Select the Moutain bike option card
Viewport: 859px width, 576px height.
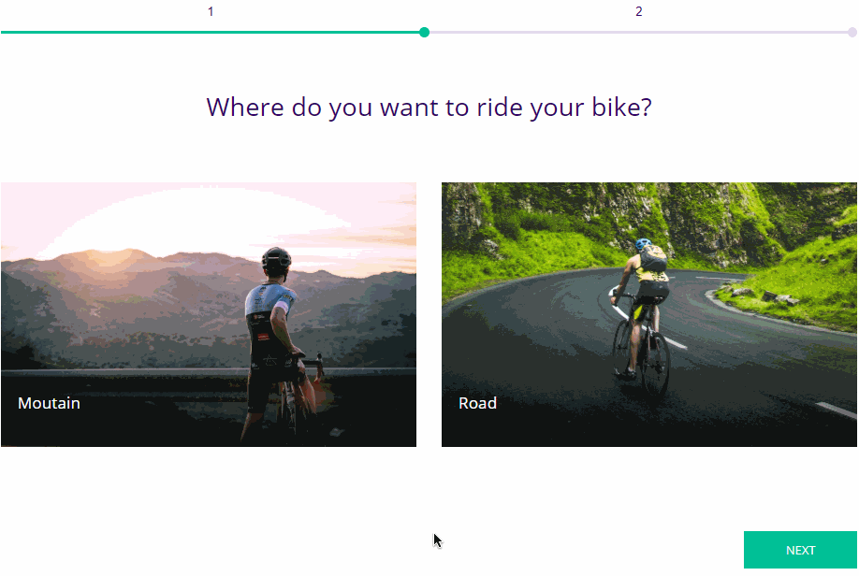coord(208,314)
